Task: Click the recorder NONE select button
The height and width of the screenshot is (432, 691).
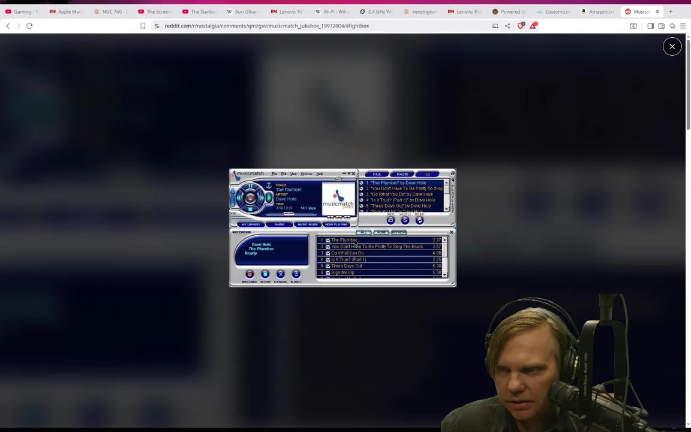Action: (x=381, y=232)
